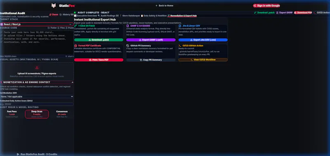Click the Paste source code option
This screenshot has width=330, height=156.
(70, 28)
